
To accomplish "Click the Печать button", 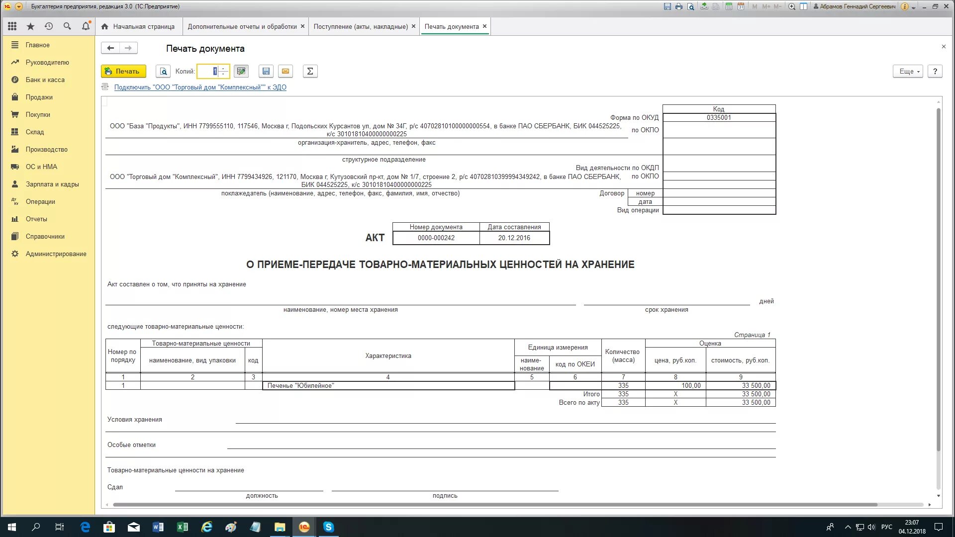I will point(123,71).
